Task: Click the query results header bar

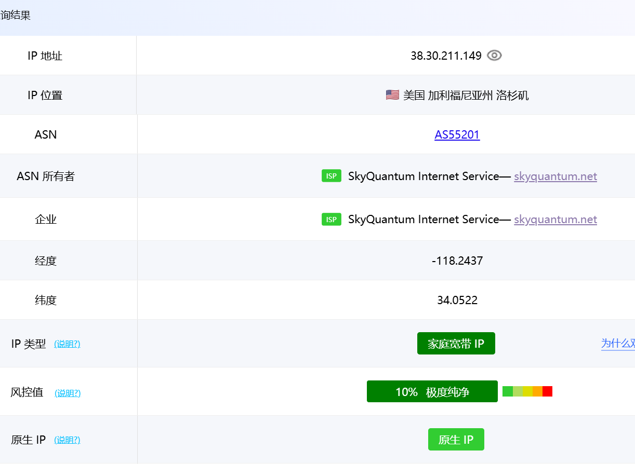Action: pos(317,16)
